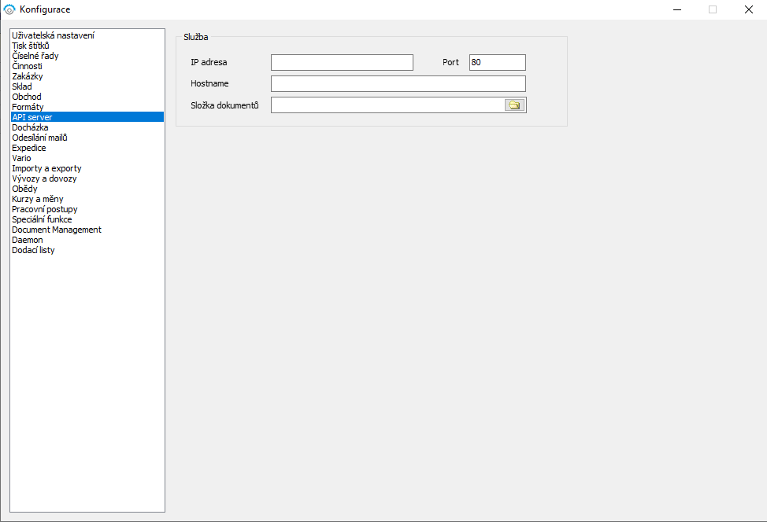The image size is (767, 522).
Task: Select the highlighted API server item
Action: tap(87, 117)
